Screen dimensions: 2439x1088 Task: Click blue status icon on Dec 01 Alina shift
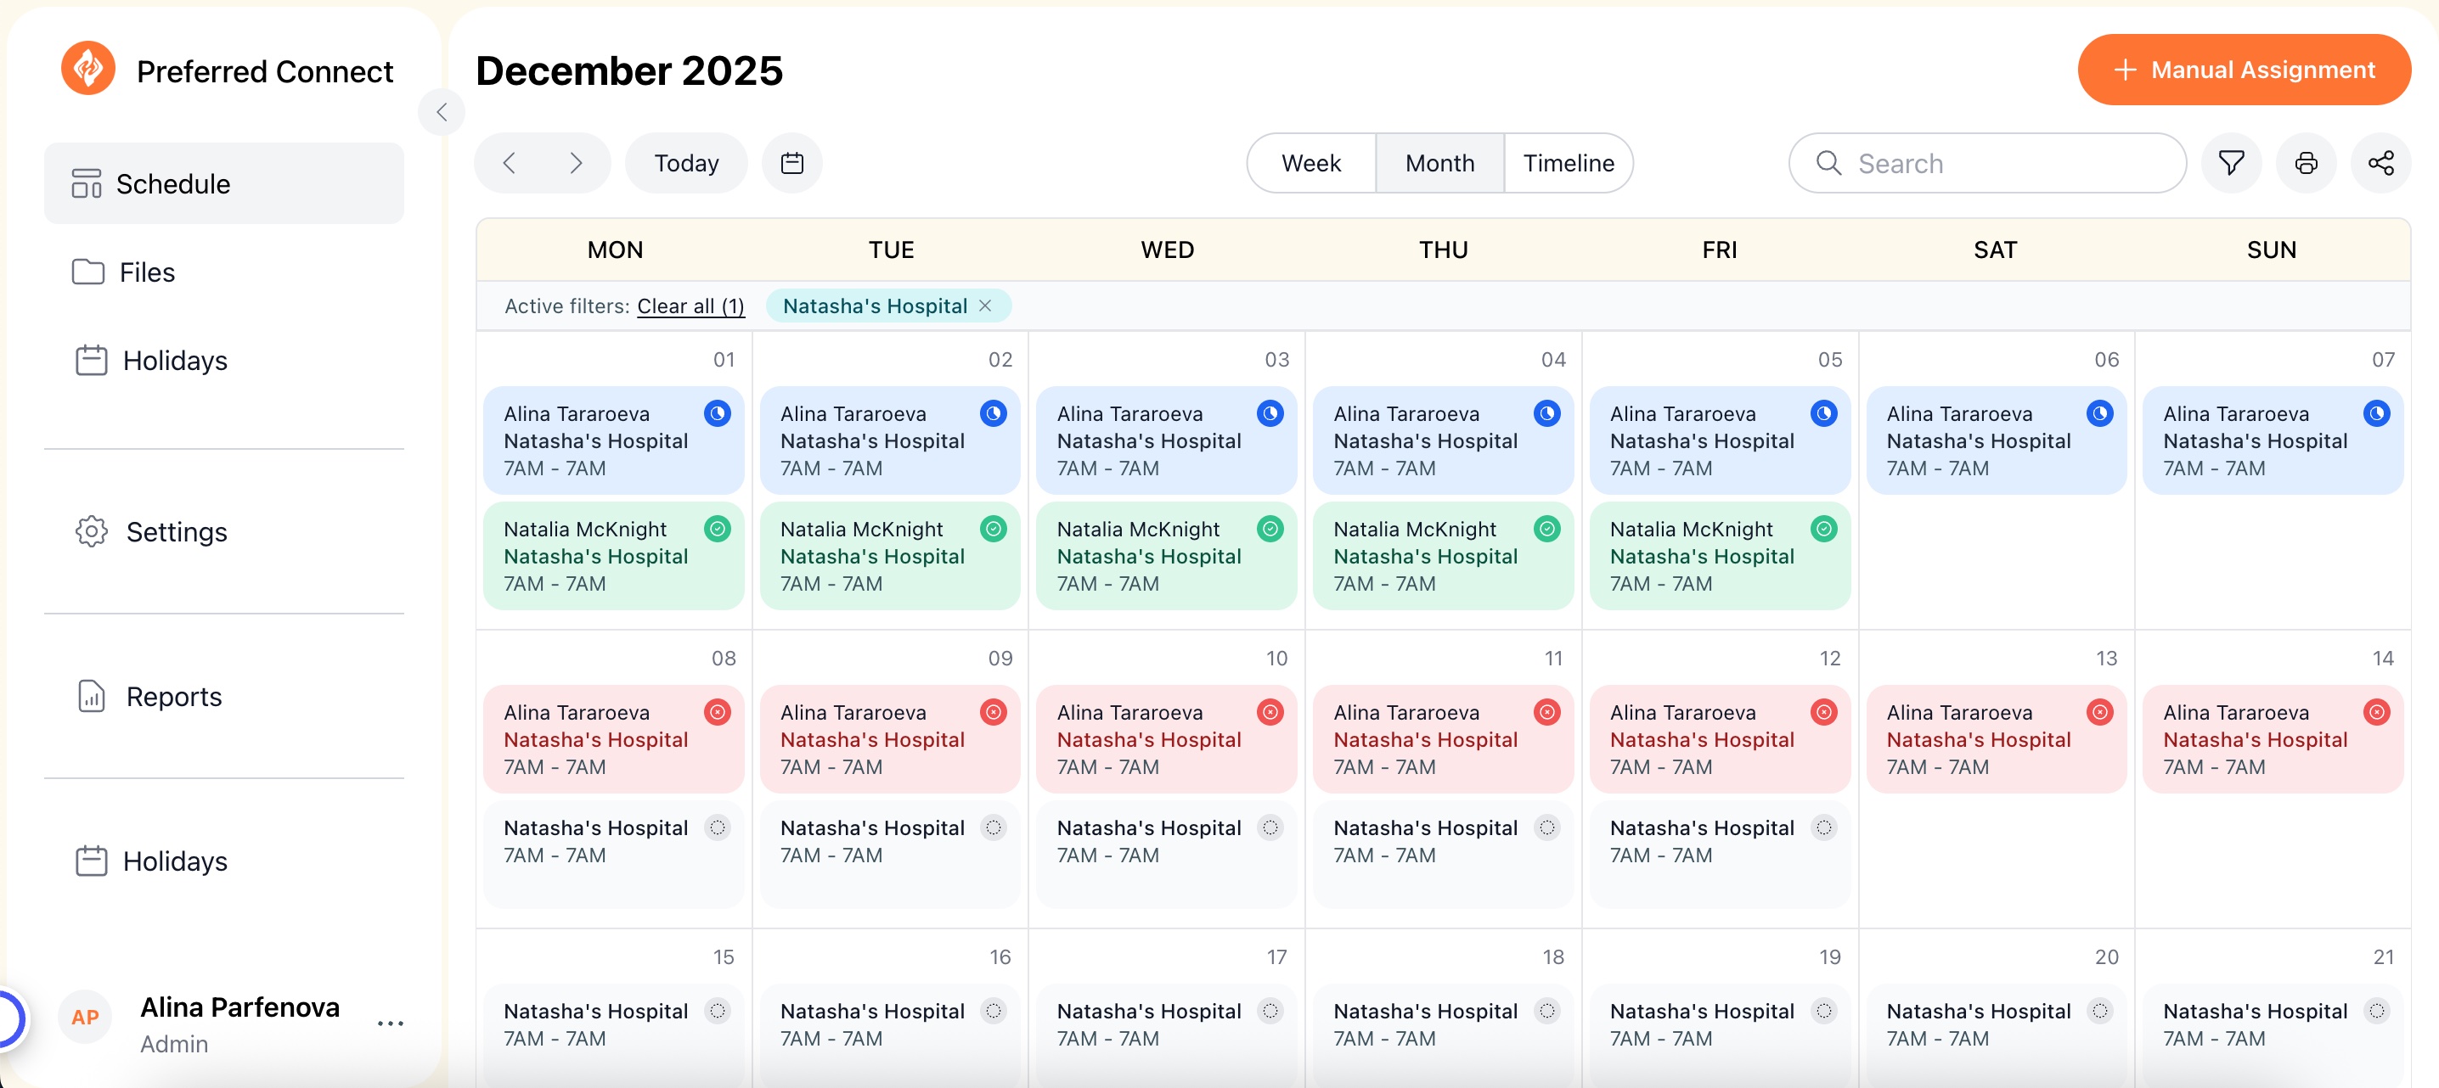pos(718,413)
